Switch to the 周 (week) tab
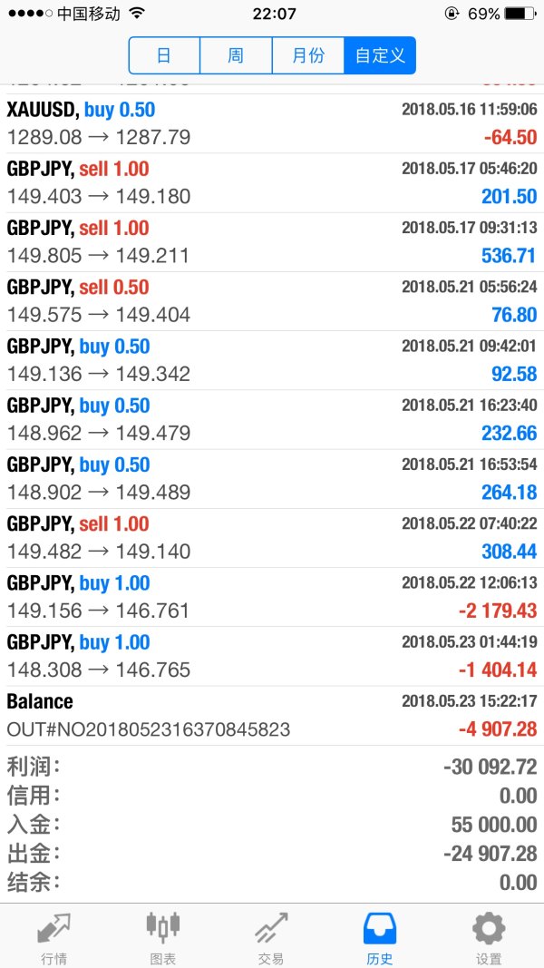544x968 pixels. click(236, 55)
